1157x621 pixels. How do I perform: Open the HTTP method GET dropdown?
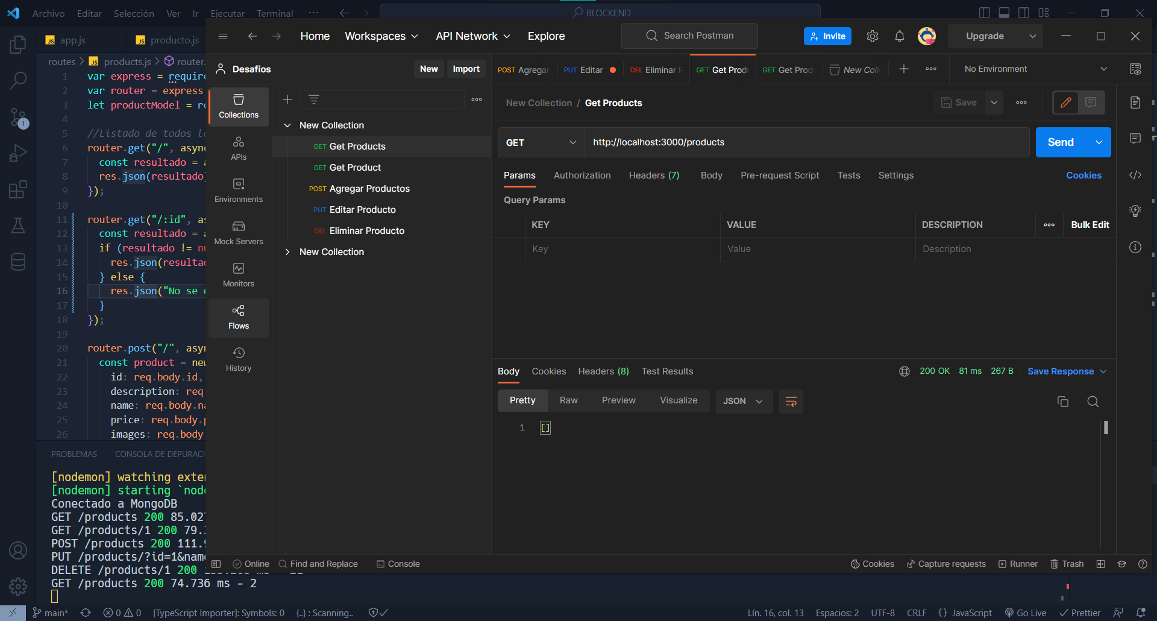(541, 143)
